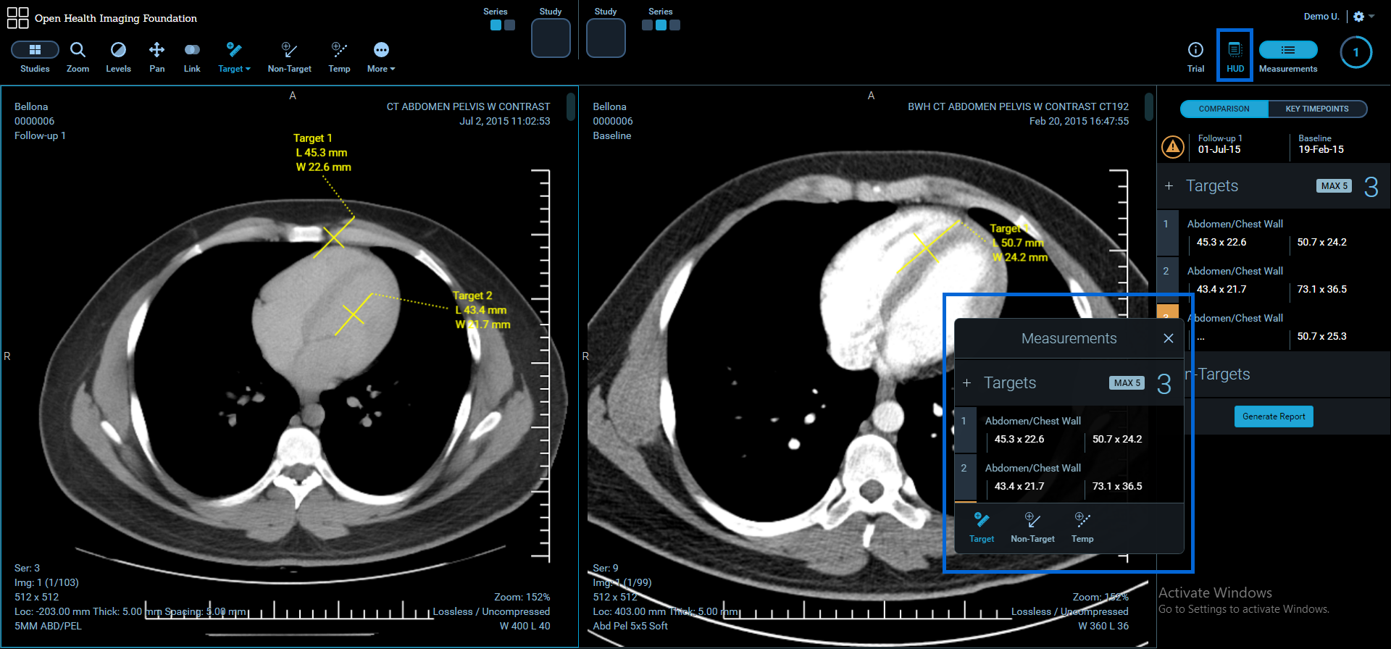Toggle the Measurements panel button

[x=1288, y=56]
